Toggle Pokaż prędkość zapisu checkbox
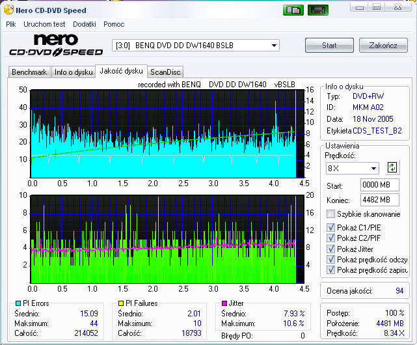The width and height of the screenshot is (417, 345). pos(330,270)
